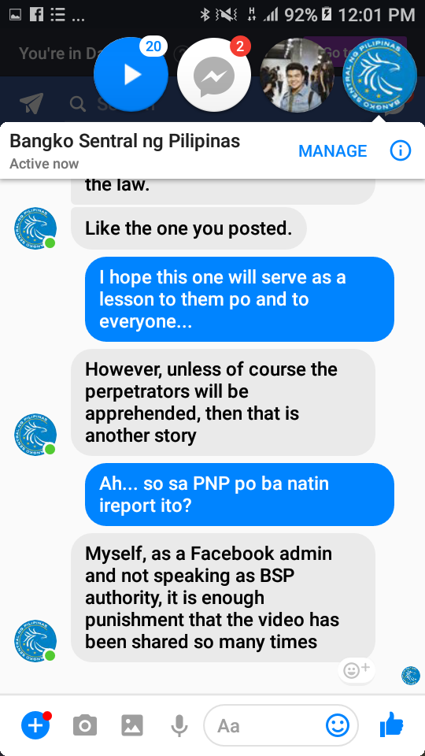The image size is (425, 756).
Task: Open the emoji smiley picker
Action: point(338,724)
